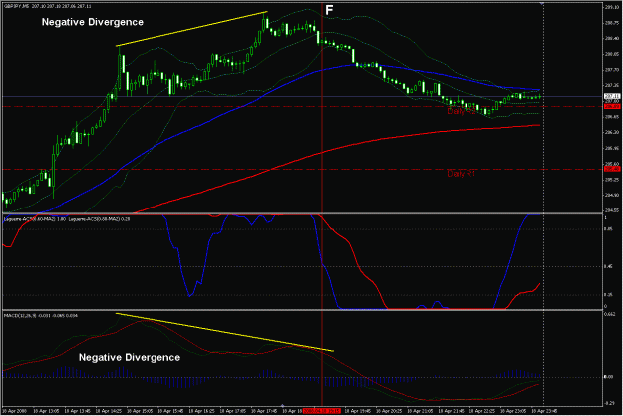This screenshot has width=623, height=416.
Task: Click the 18 Apr 13:05 time axis label
Action: 46,411
